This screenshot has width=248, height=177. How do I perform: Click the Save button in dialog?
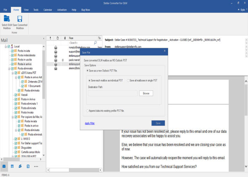[158, 123]
